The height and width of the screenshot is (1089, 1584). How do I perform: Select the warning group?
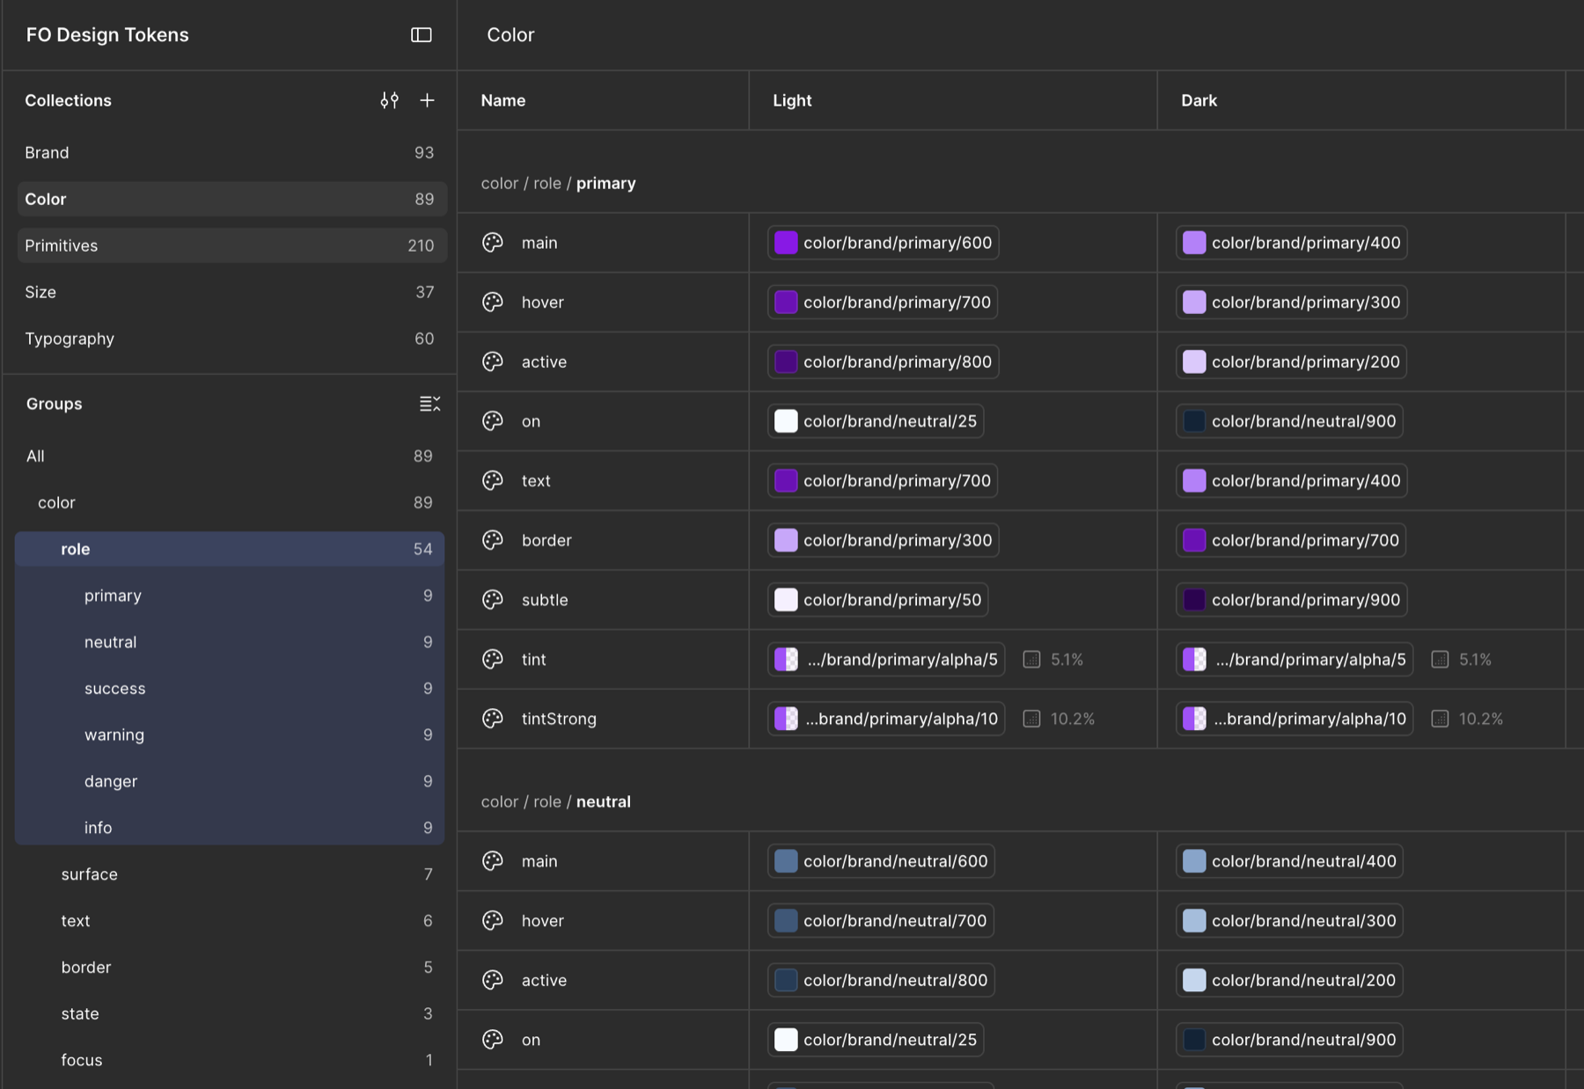coord(230,735)
